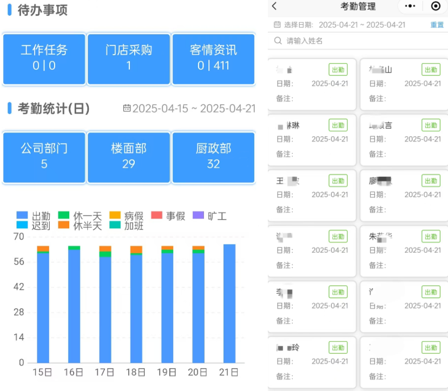The width and height of the screenshot is (448, 391).
Task: Click the 考勤管理 page title
Action: [x=358, y=6]
